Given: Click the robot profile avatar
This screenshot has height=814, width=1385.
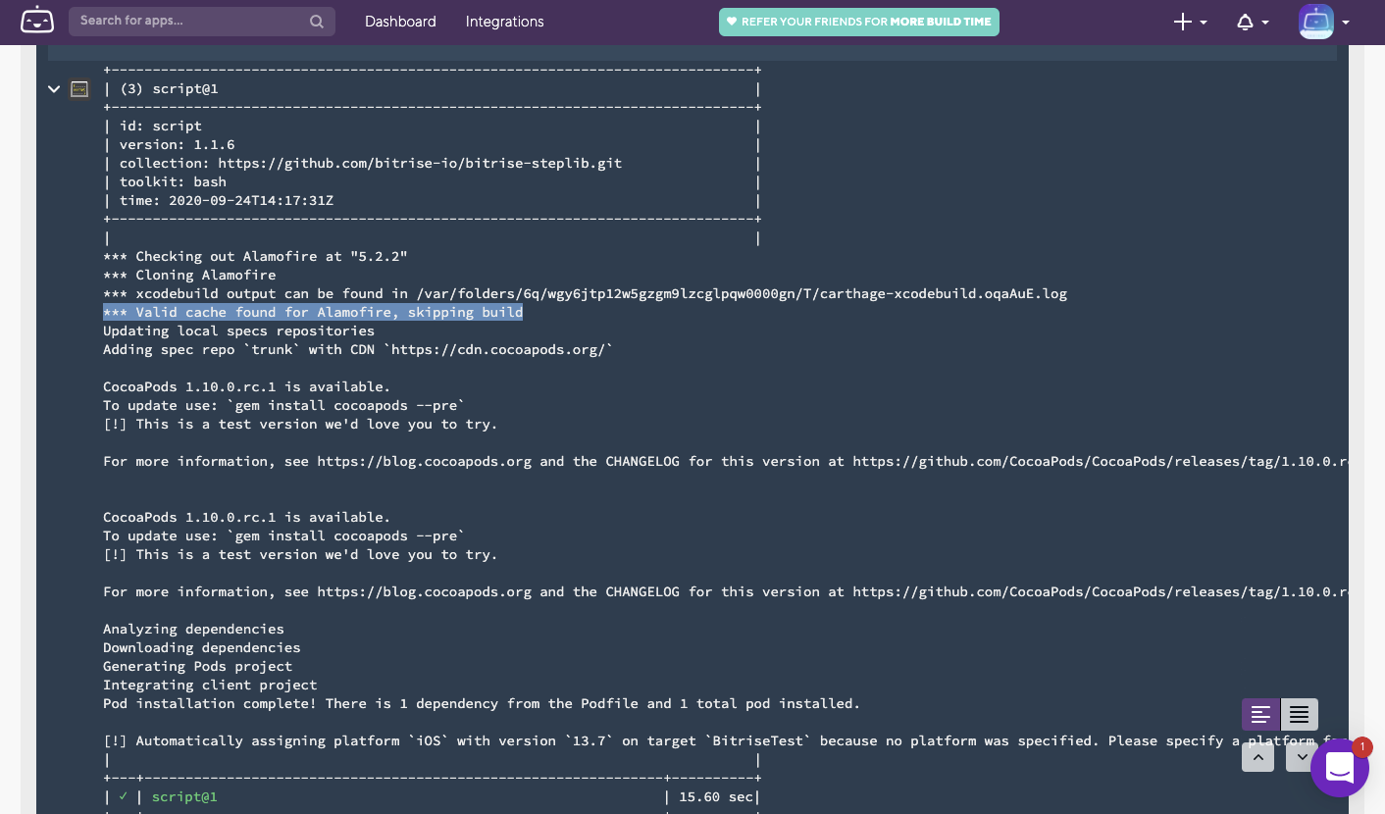Looking at the screenshot, I should tap(1316, 22).
